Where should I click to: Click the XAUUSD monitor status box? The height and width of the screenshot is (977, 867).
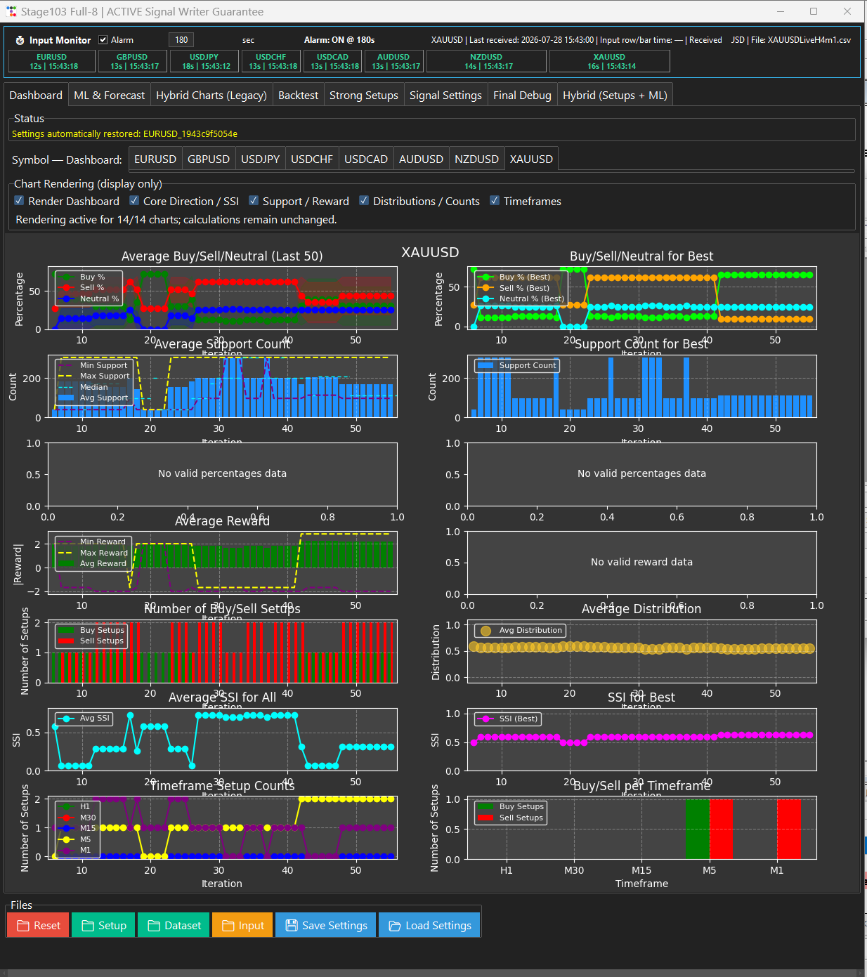point(609,61)
